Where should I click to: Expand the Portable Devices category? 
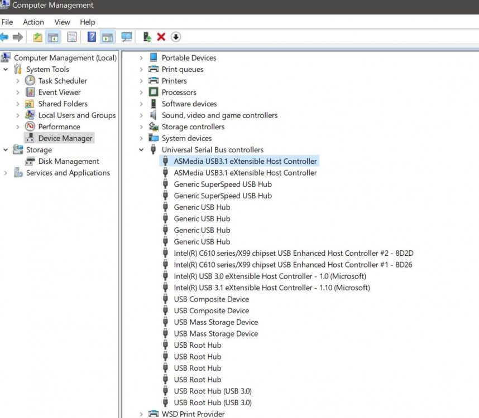click(141, 58)
